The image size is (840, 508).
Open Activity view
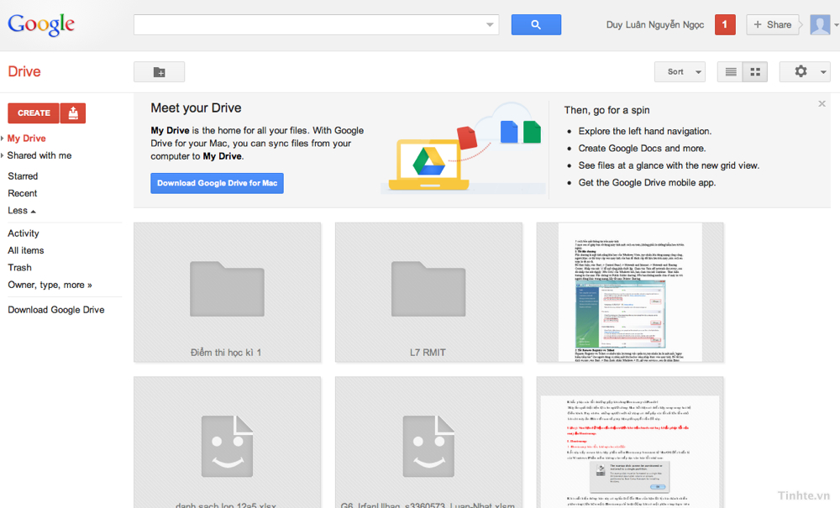click(x=23, y=233)
